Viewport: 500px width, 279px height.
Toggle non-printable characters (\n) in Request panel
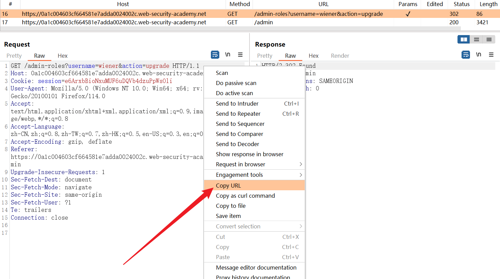click(x=228, y=55)
